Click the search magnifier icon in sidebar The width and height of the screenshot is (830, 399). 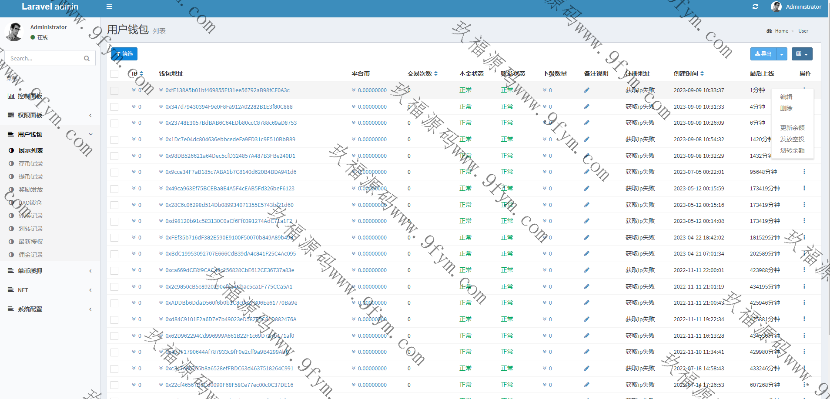[x=87, y=58]
